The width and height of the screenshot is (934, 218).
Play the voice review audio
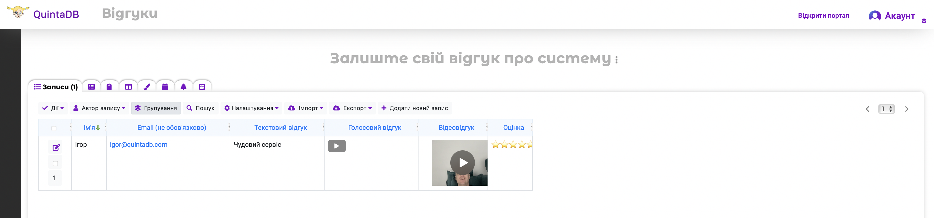[x=337, y=146]
